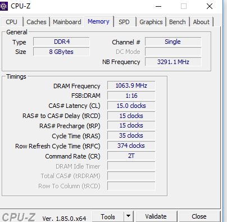Select the Memory tab

pyautogui.click(x=98, y=21)
